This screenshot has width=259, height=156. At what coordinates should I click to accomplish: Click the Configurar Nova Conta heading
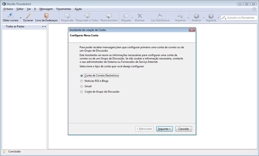(x=84, y=35)
